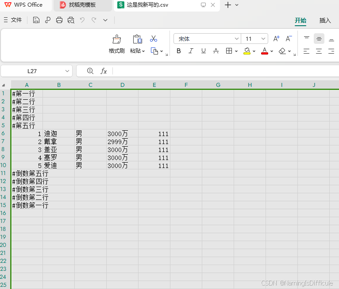The height and width of the screenshot is (289, 339).
Task: Click the formula bar input field
Action: pos(226,71)
